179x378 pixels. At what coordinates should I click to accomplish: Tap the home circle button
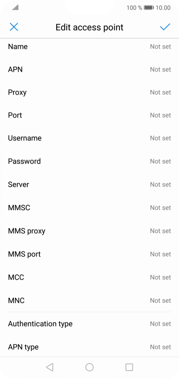coord(89,367)
